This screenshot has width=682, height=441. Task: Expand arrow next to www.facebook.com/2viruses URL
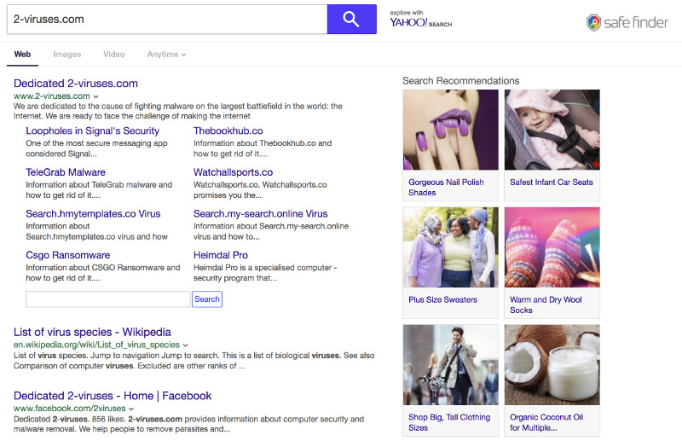(x=131, y=409)
